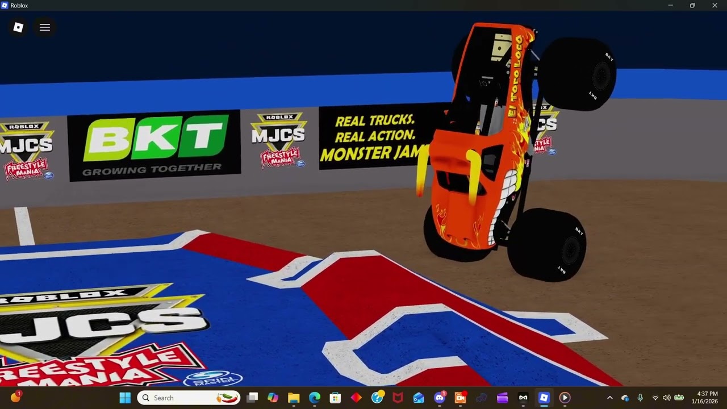The image size is (727, 409).
Task: Open the Get Help question-mark icon
Action: (x=377, y=398)
